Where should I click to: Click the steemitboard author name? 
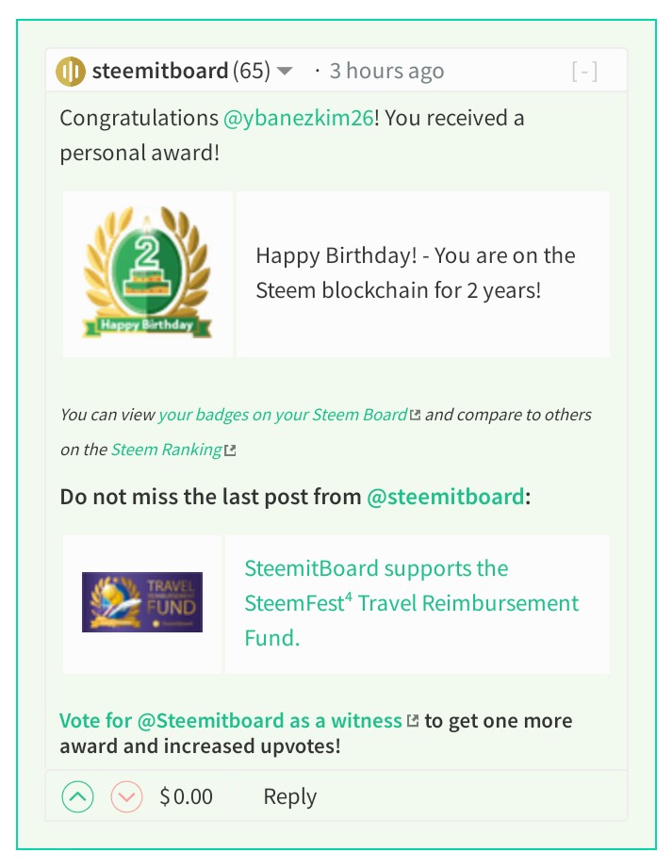click(160, 71)
